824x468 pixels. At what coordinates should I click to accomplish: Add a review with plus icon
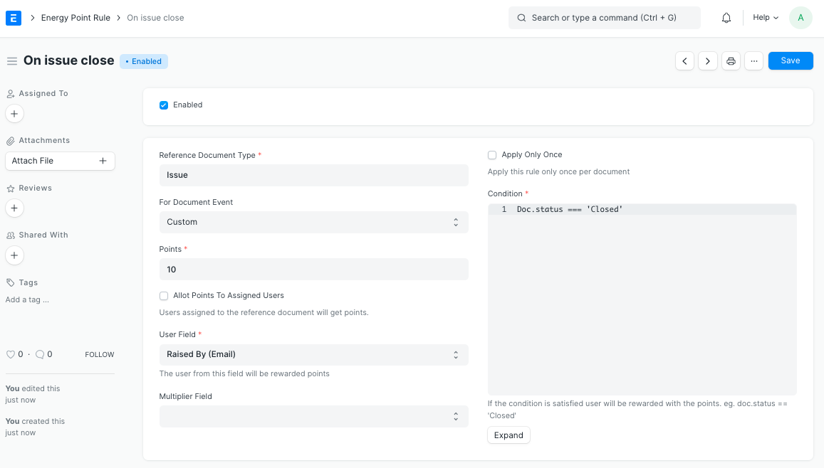(14, 208)
